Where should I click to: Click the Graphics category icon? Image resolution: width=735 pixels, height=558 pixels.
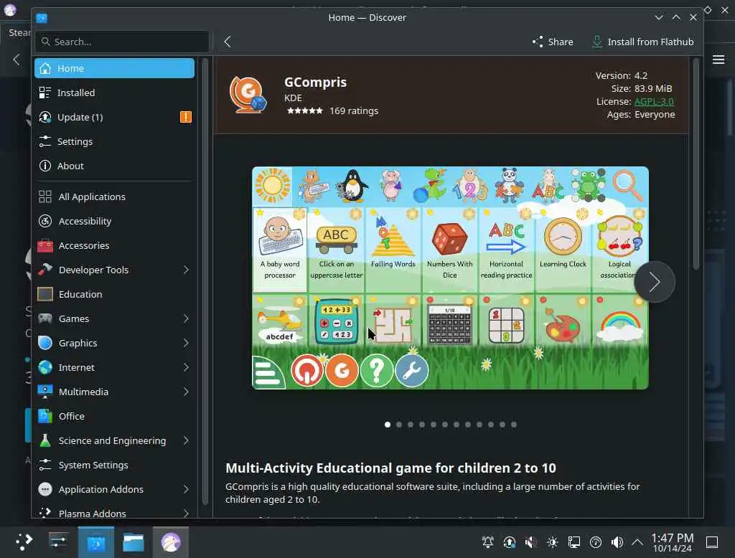coord(45,343)
